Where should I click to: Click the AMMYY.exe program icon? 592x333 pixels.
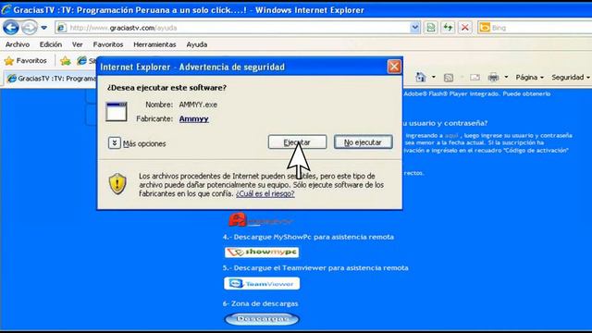pos(117,112)
